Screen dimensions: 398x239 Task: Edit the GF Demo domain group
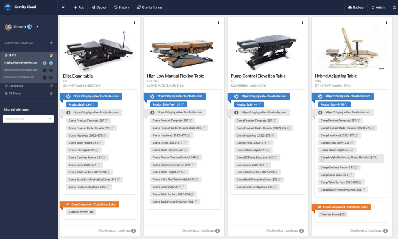(x=51, y=93)
